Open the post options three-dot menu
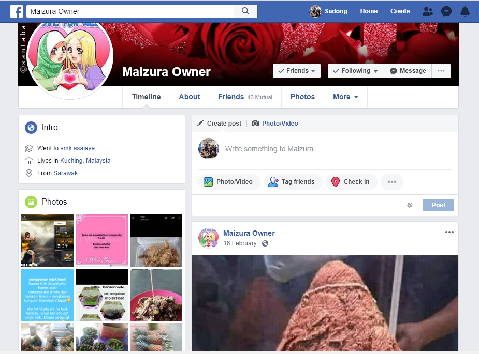This screenshot has height=354, width=479. click(x=449, y=233)
